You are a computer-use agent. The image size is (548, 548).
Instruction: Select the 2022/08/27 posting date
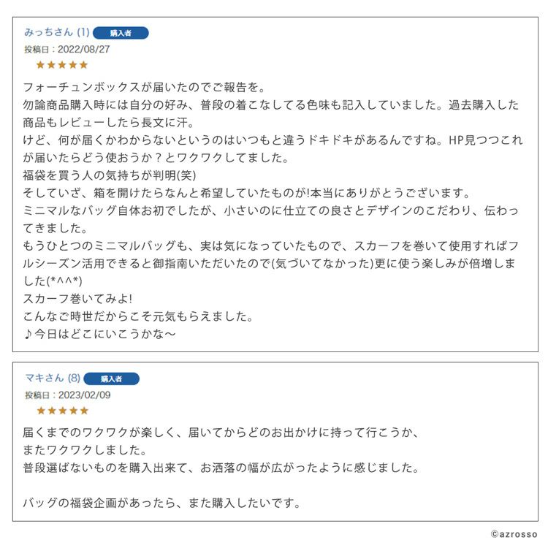pyautogui.click(x=83, y=49)
